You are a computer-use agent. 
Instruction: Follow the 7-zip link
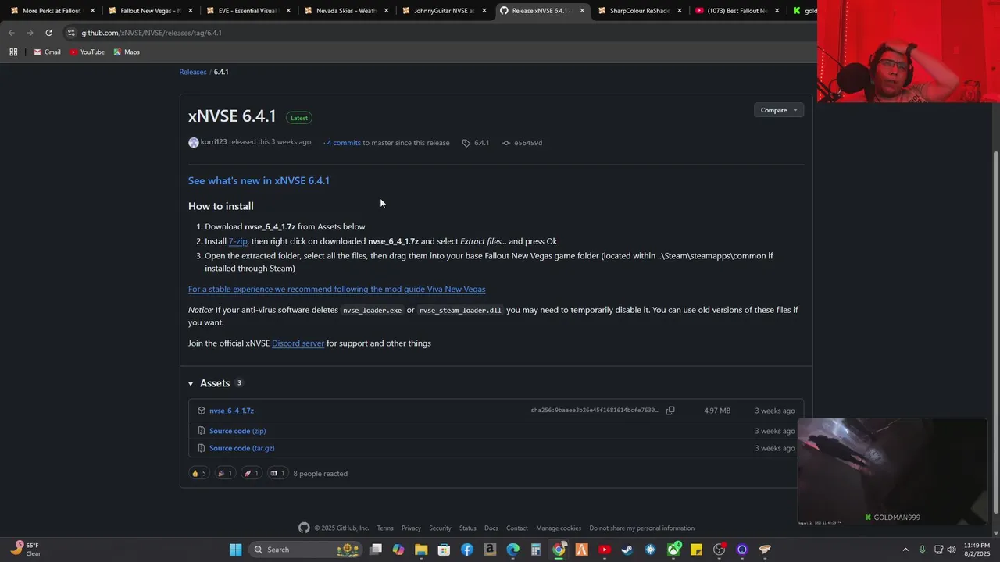(x=237, y=241)
